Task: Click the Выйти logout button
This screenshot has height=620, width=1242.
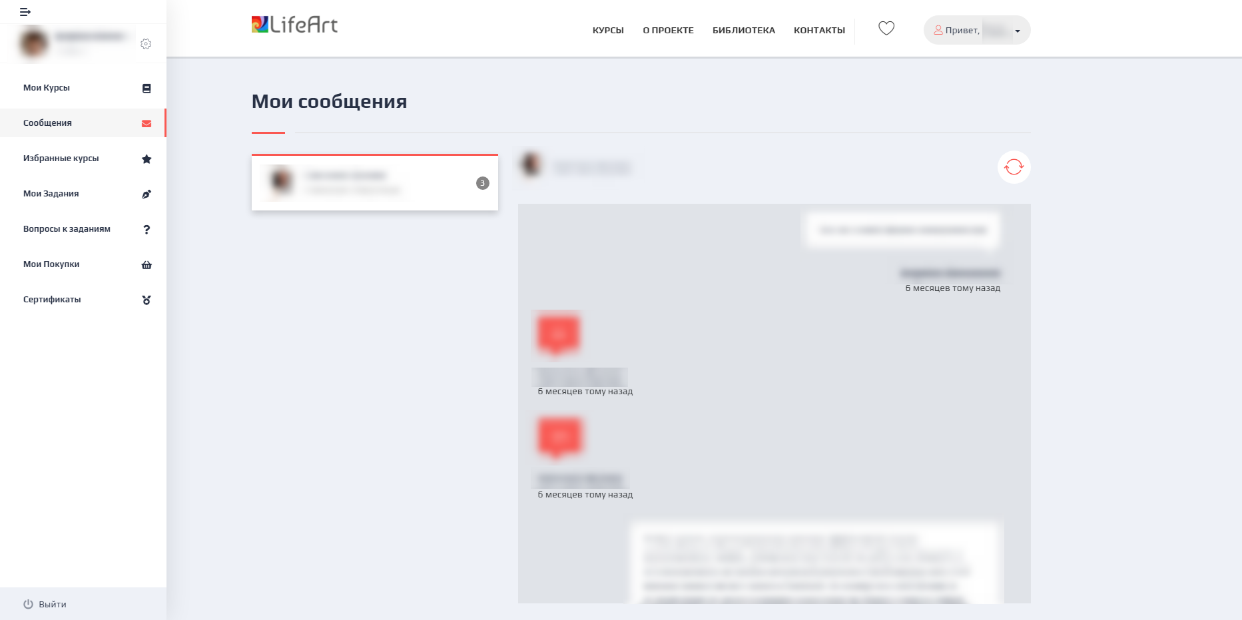Action: pos(45,604)
